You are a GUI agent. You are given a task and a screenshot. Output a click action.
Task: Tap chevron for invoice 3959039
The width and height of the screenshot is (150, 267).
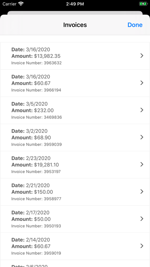coord(142,137)
